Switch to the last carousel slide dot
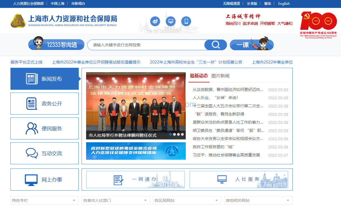 click(x=182, y=134)
